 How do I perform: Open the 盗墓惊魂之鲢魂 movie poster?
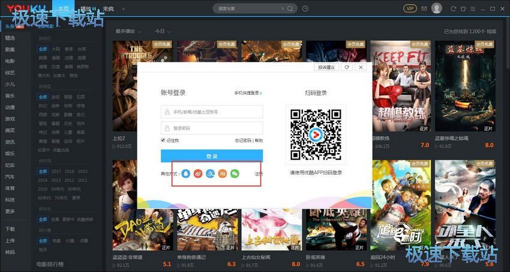pyautogui.click(x=465, y=86)
